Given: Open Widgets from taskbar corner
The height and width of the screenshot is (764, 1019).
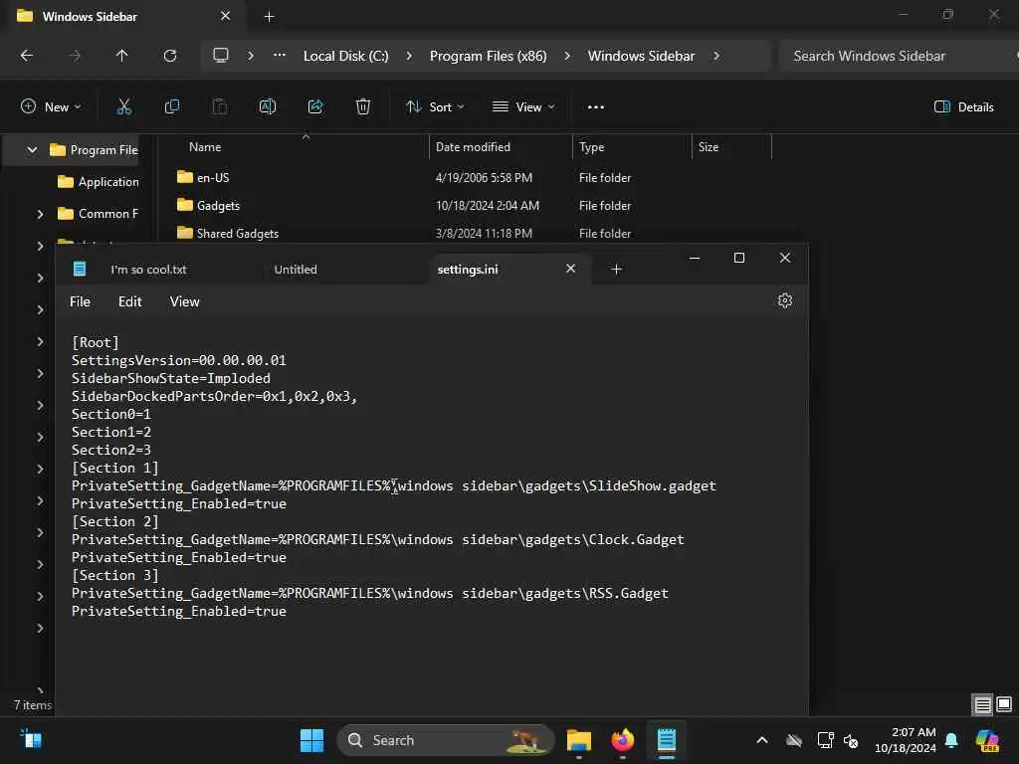Looking at the screenshot, I should pos(31,739).
